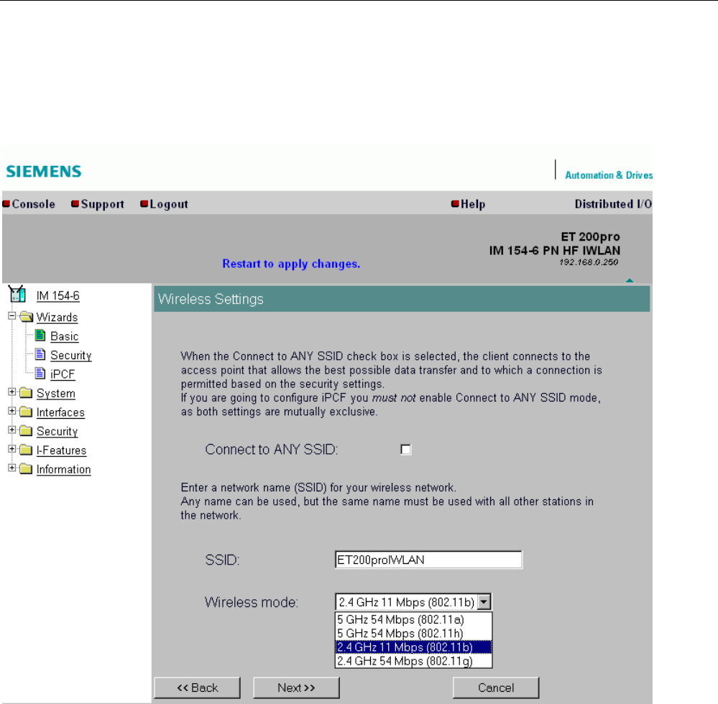The image size is (718, 704).
Task: Click the Logout link
Action: (169, 204)
